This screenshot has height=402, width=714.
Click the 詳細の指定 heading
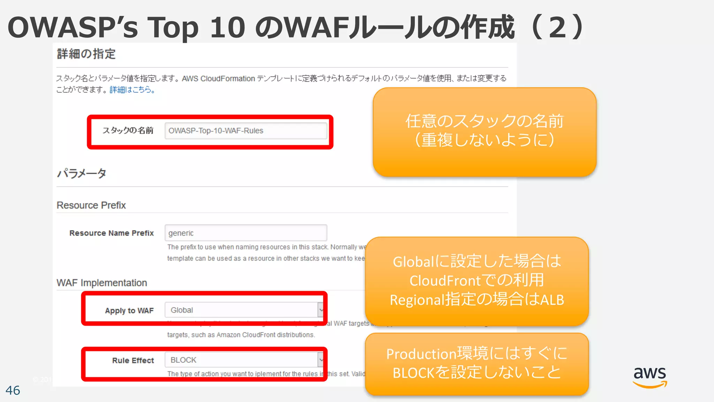[86, 54]
